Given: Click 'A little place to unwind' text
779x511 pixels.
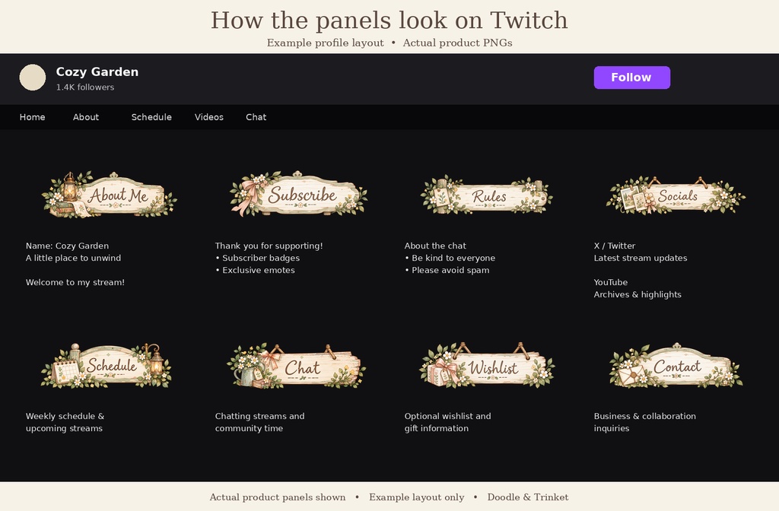Looking at the screenshot, I should tap(74, 259).
